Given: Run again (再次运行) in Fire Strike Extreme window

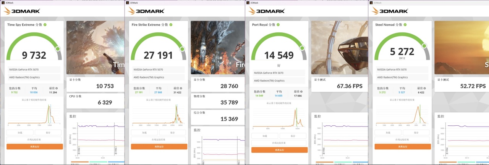Looking at the screenshot, I should (x=159, y=146).
